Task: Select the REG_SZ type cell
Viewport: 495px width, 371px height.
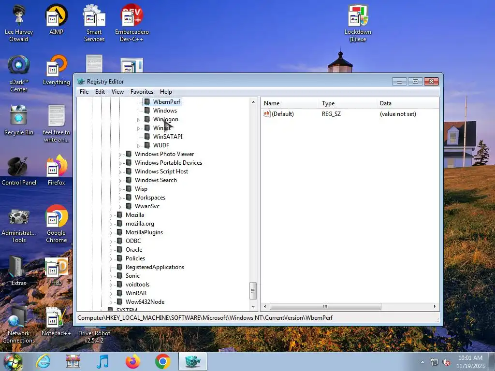Action: click(331, 114)
